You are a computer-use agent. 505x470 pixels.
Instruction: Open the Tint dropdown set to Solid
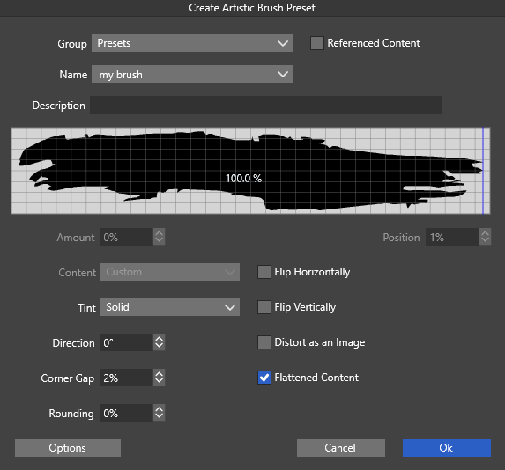(x=170, y=307)
